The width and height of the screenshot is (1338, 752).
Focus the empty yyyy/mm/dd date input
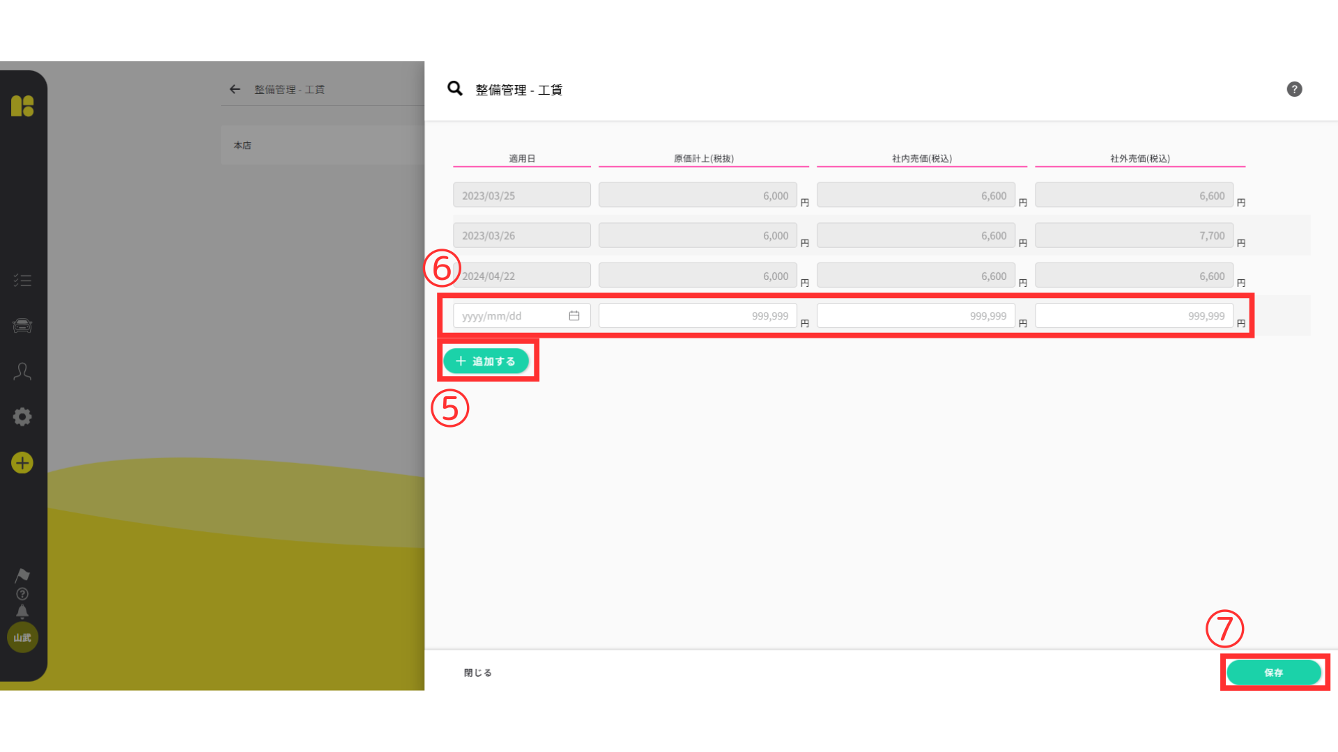(x=509, y=316)
